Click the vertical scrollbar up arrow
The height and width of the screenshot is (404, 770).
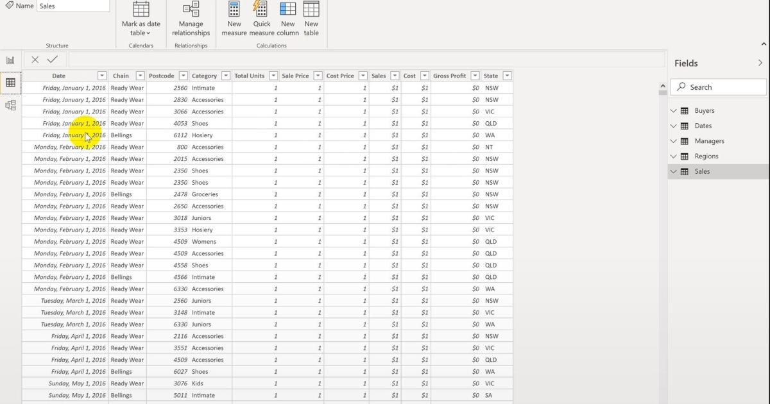663,86
